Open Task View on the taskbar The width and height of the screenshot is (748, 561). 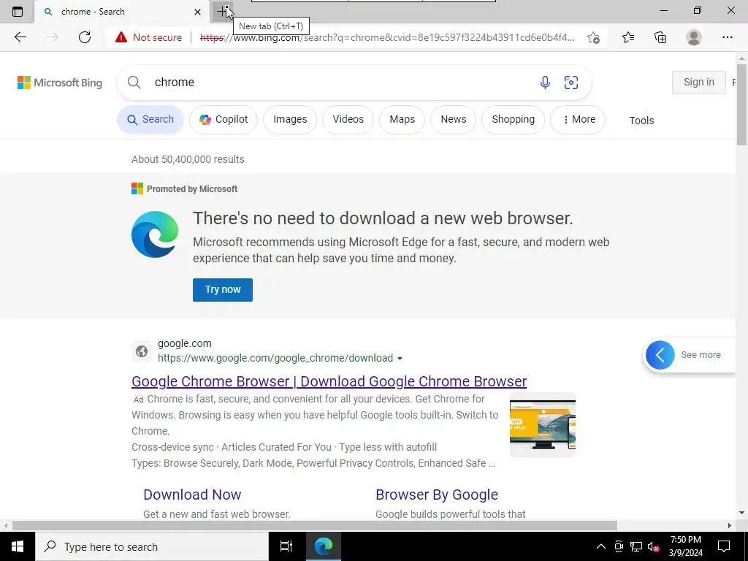tap(286, 546)
